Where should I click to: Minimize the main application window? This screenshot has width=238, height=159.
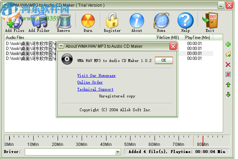(221, 5)
